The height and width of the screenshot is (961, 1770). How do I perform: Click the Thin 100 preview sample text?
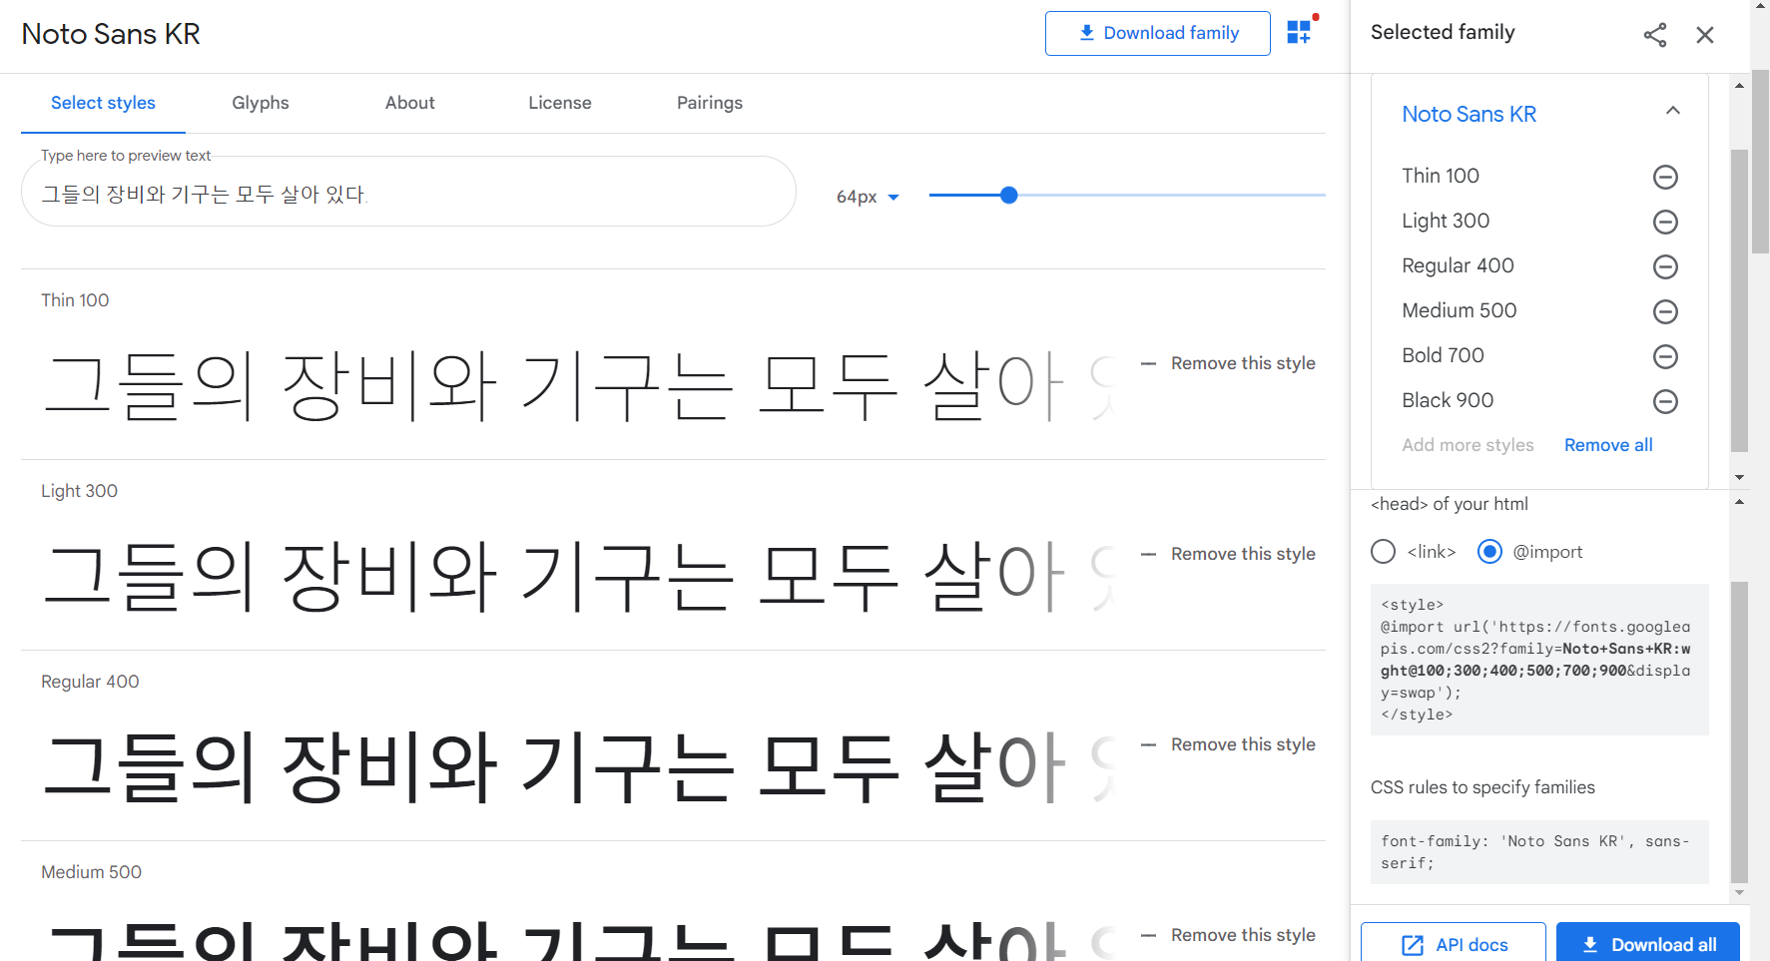[579, 386]
